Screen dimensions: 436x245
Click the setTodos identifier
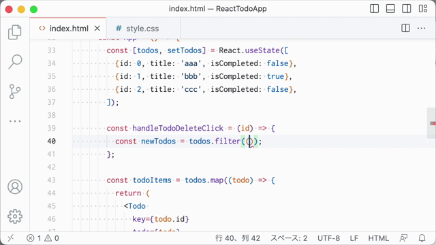click(x=185, y=50)
